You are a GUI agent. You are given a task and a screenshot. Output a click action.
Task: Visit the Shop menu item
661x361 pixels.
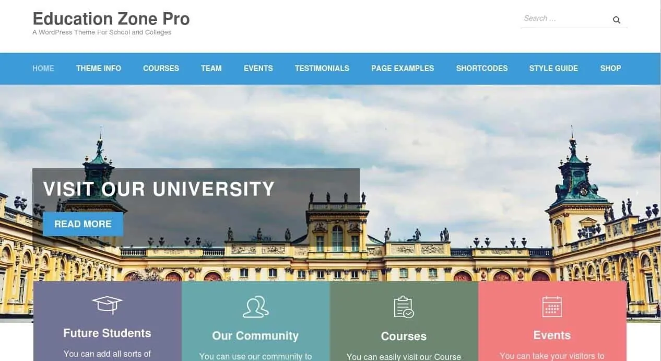click(x=610, y=68)
